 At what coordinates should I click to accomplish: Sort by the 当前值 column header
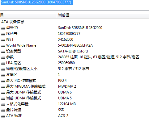click(103, 15)
